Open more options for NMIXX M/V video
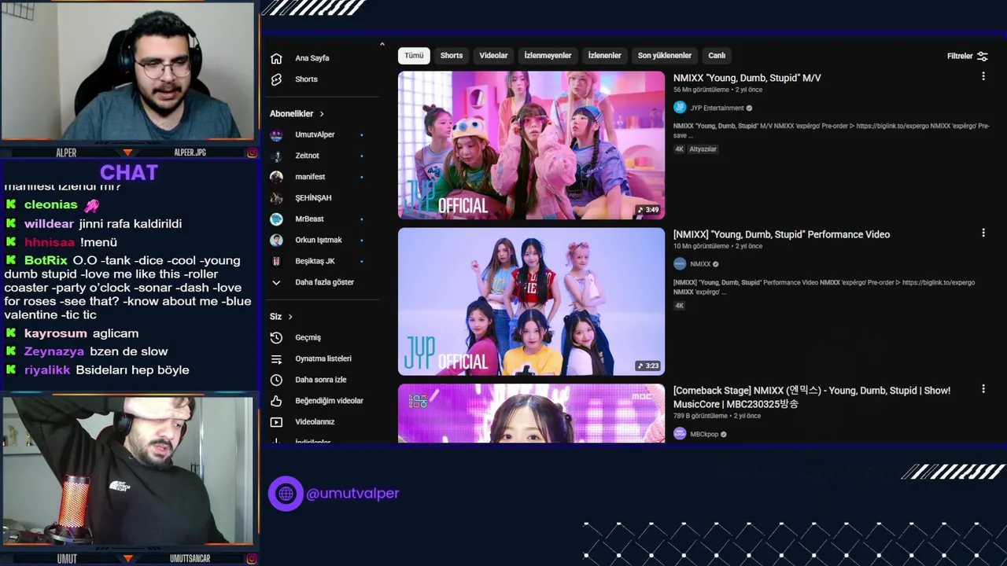This screenshot has height=566, width=1007. point(983,76)
